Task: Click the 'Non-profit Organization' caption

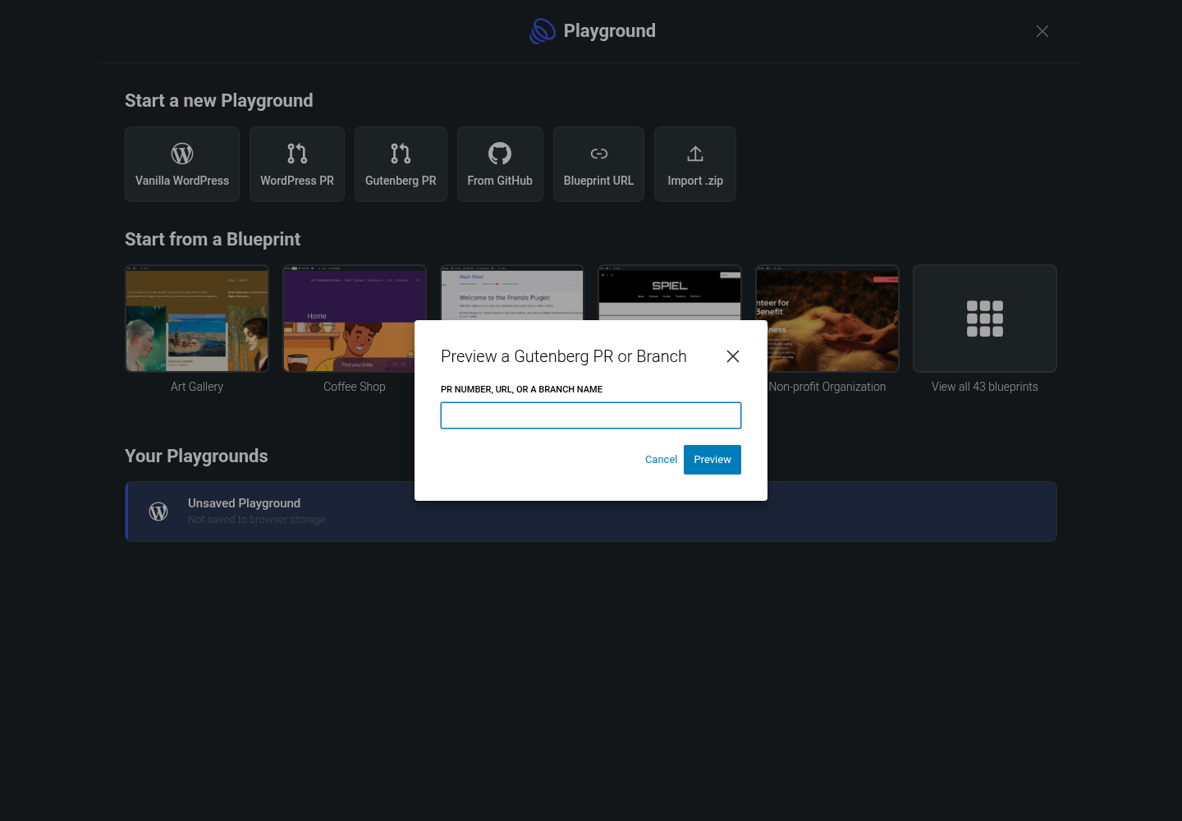Action: click(827, 387)
